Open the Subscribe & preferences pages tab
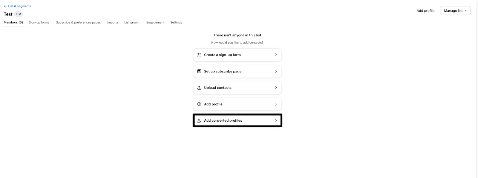The height and width of the screenshot is (178, 478). 78,22
